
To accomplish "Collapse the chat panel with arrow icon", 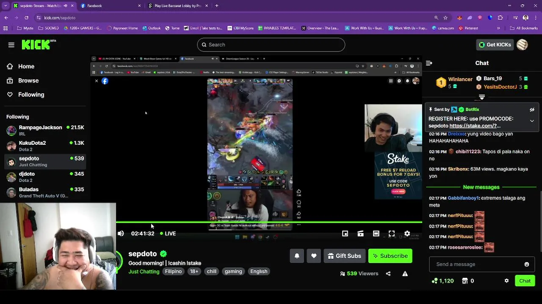I will [x=429, y=63].
